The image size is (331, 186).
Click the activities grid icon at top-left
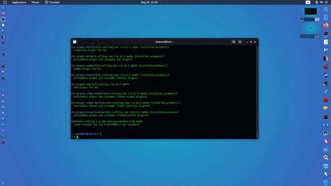pos(5,2)
